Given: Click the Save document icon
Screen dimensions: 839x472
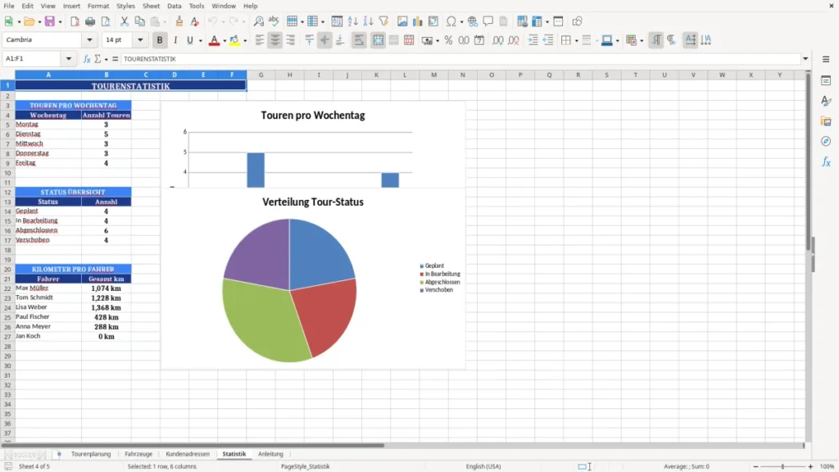Looking at the screenshot, I should (x=50, y=21).
